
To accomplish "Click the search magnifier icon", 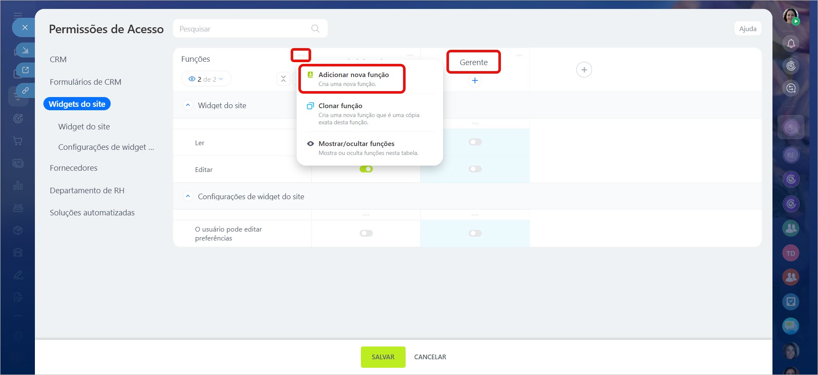I will pos(315,29).
